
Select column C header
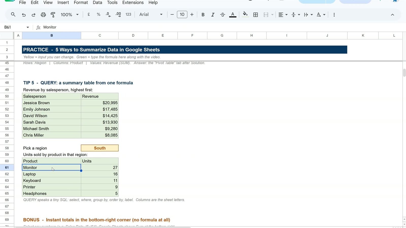(x=100, y=35)
